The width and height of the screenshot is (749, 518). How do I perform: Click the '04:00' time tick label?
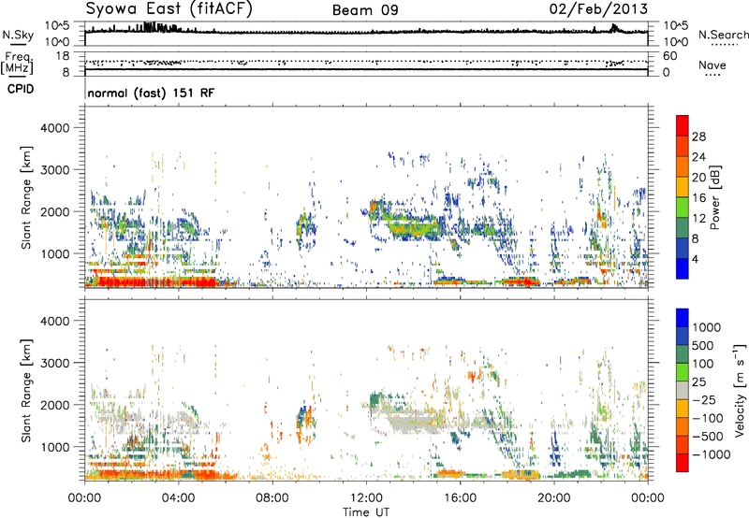(x=178, y=498)
